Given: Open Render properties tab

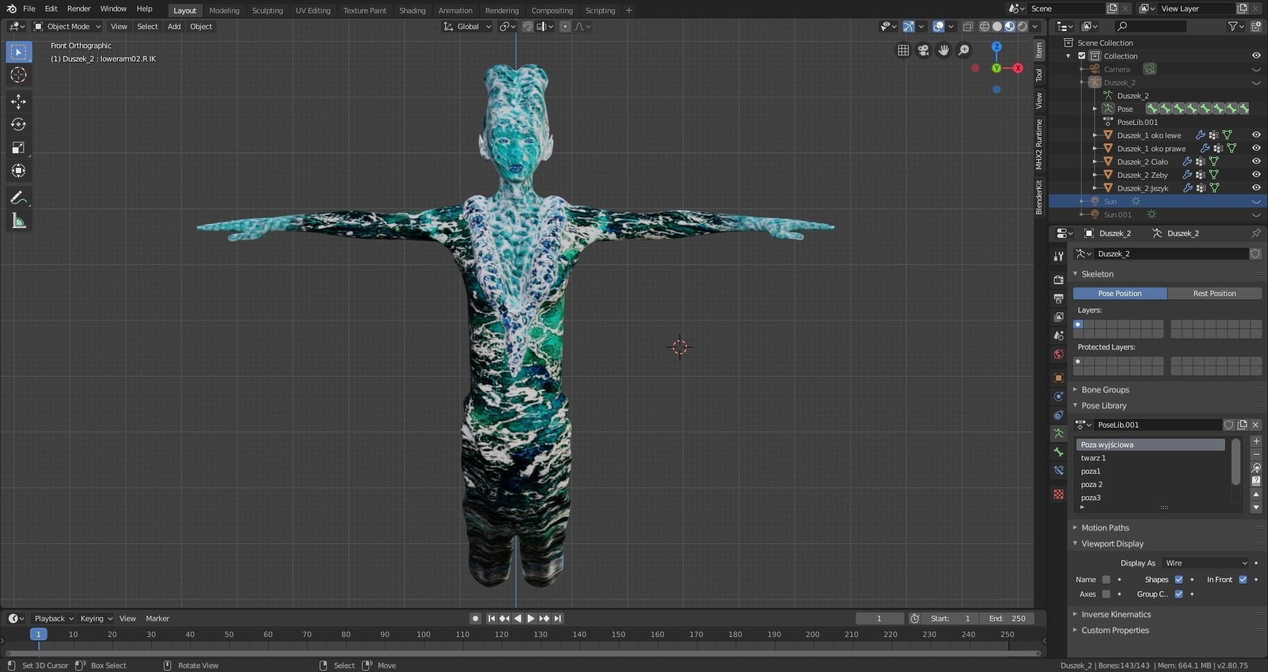Looking at the screenshot, I should pyautogui.click(x=1059, y=280).
